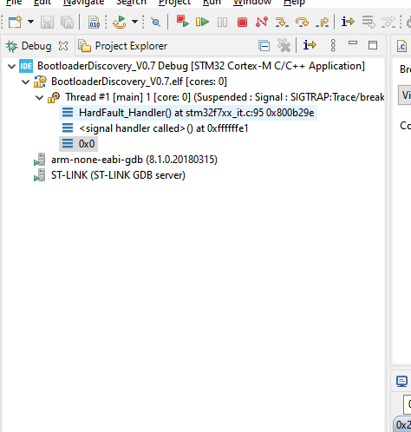Click the binary 010 file icon
The image size is (411, 432).
(95, 22)
